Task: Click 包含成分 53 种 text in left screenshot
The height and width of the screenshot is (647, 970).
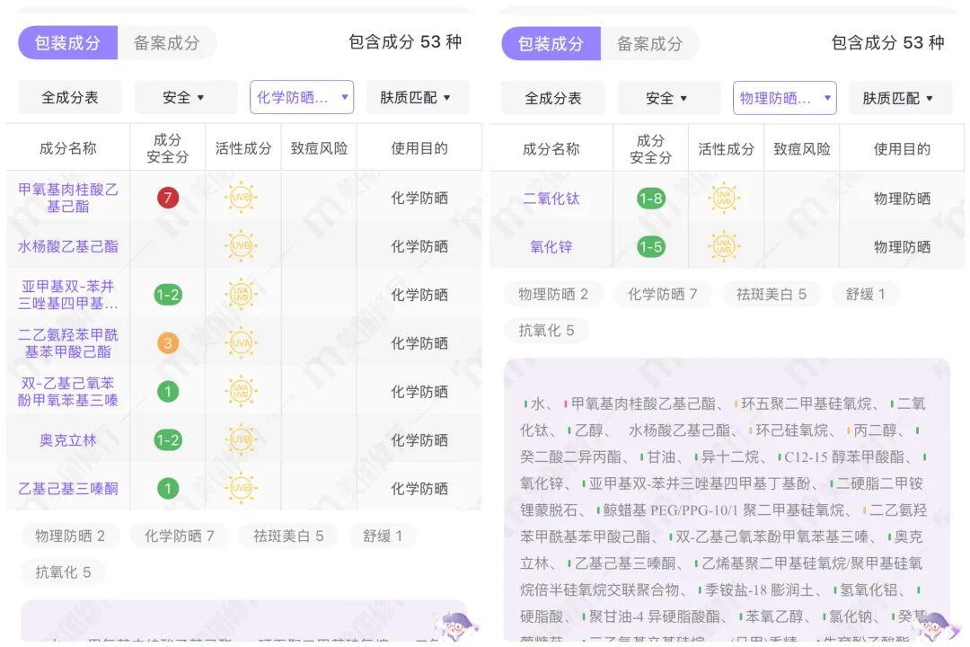Action: (405, 42)
